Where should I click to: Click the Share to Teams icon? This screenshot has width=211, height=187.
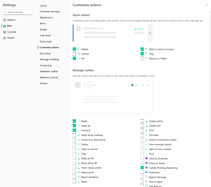[x=146, y=163]
